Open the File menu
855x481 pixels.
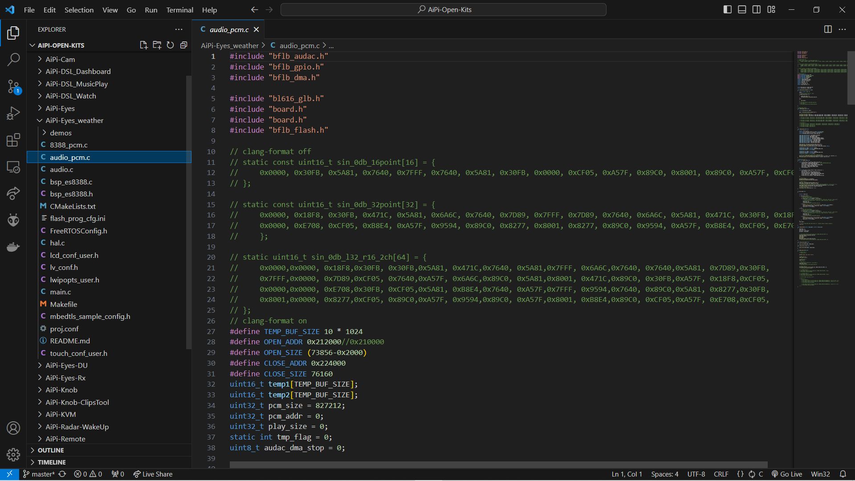29,10
